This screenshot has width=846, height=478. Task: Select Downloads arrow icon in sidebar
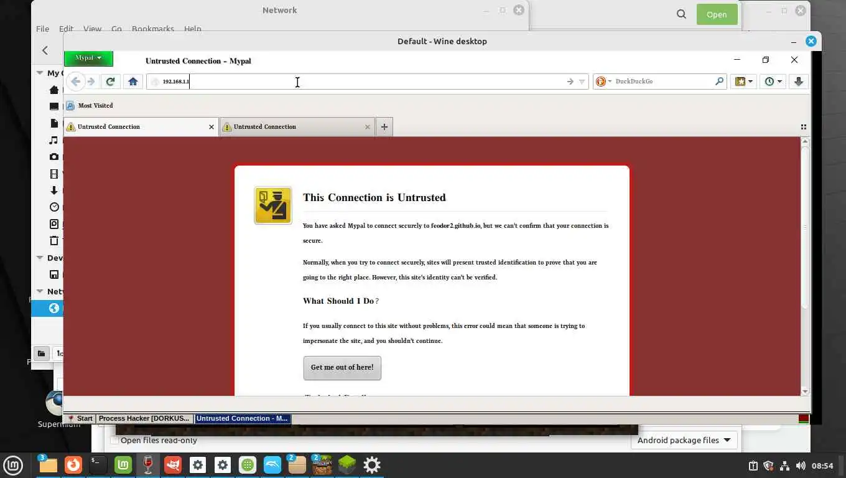[54, 190]
